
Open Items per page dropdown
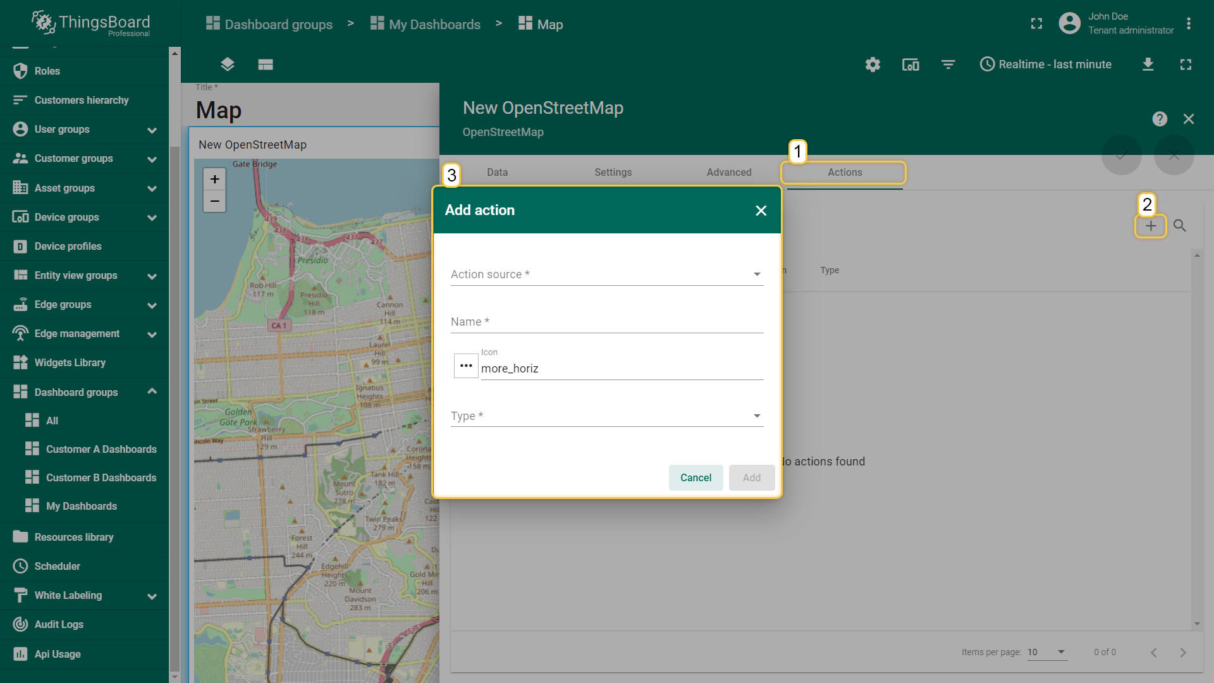[1047, 652]
